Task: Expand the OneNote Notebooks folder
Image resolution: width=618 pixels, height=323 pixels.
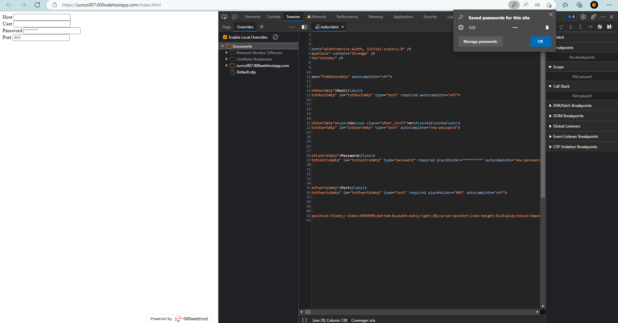Action: 227,59
